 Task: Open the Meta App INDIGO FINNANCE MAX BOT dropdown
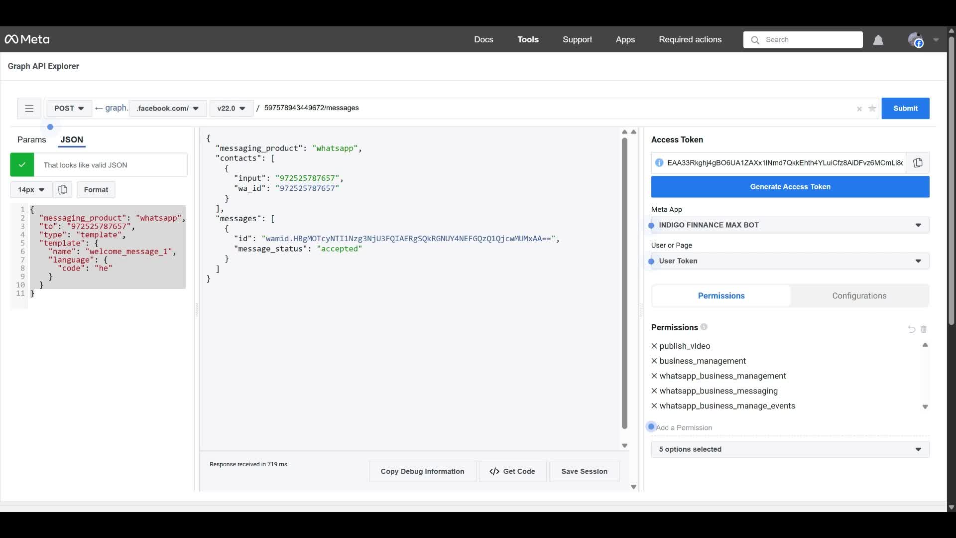point(790,225)
